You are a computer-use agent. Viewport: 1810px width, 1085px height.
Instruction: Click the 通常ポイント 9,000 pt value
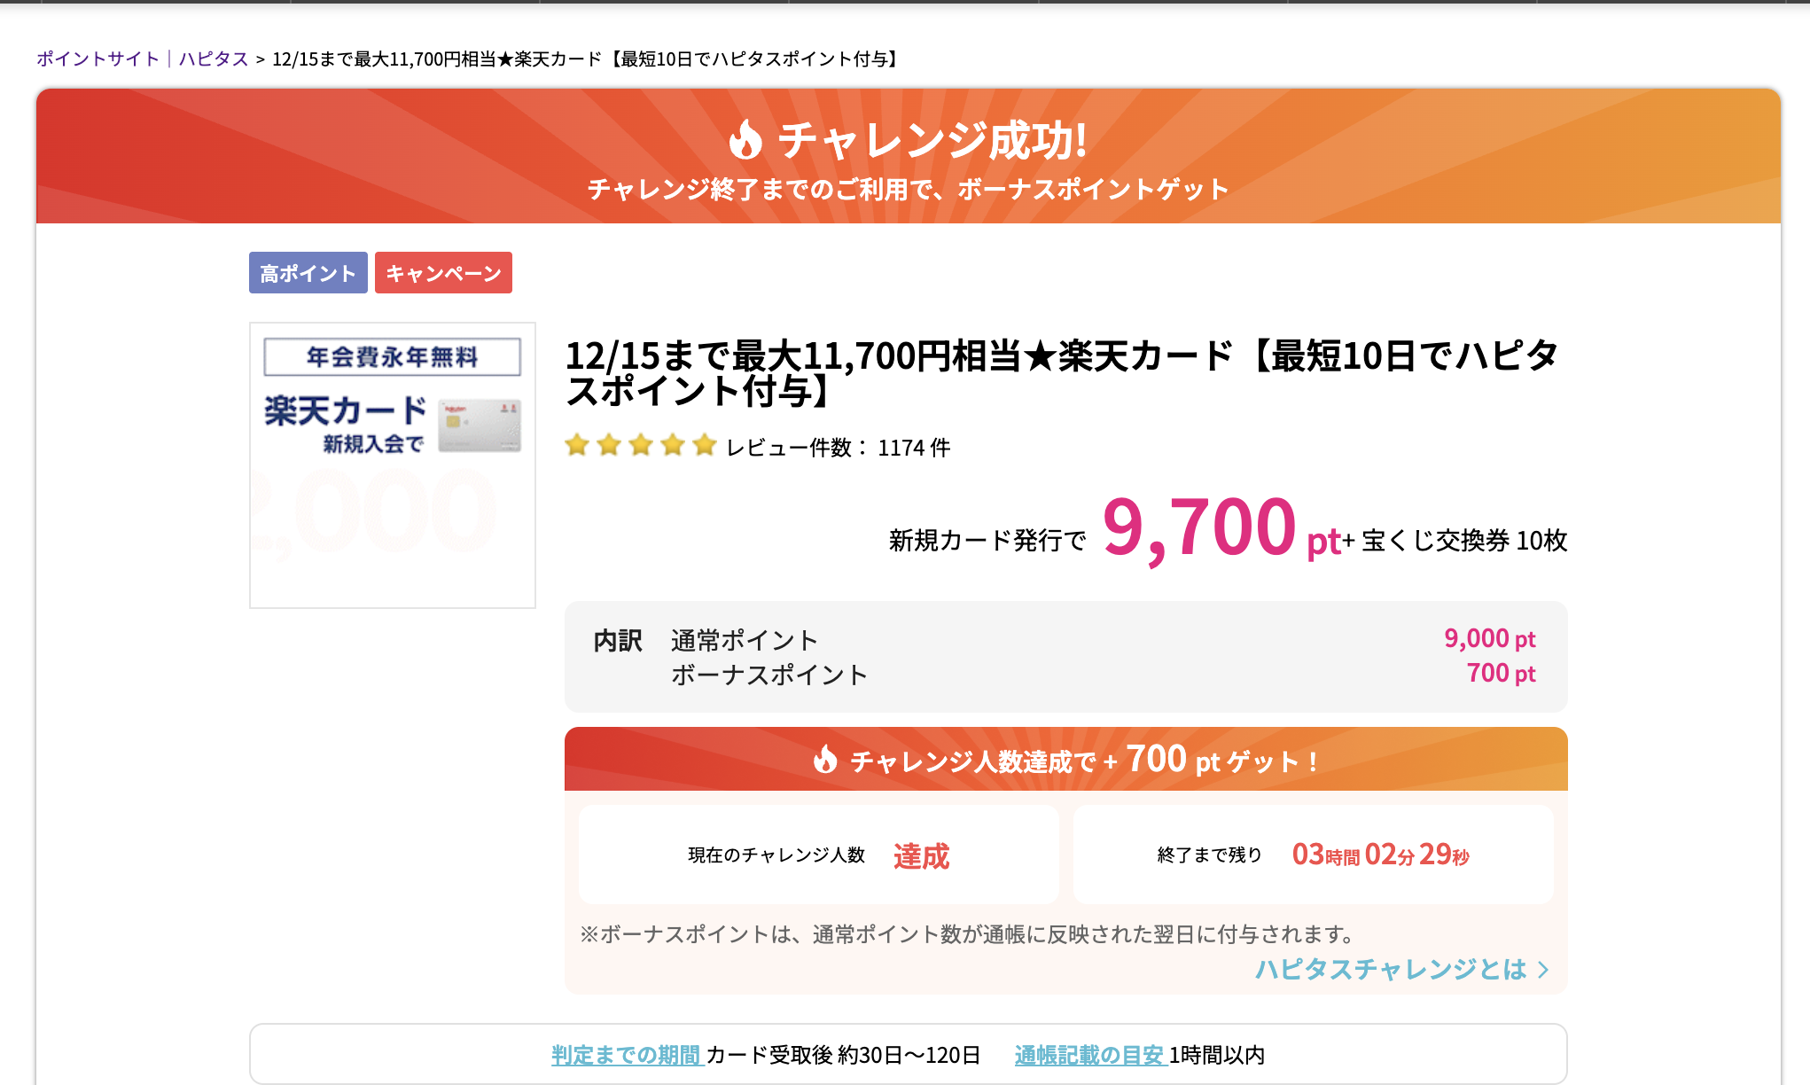tap(1489, 639)
